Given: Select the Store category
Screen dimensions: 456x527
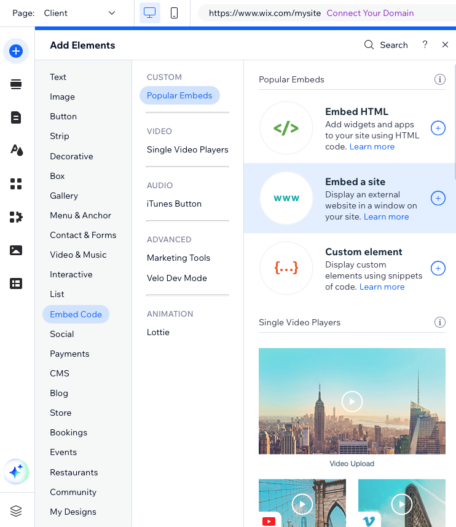Looking at the screenshot, I should [60, 413].
